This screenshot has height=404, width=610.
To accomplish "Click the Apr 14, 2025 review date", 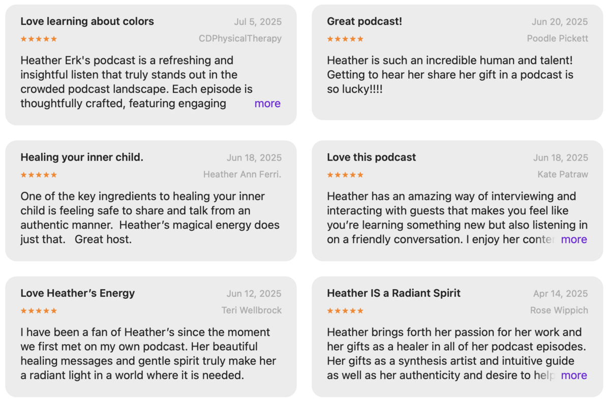I will pyautogui.click(x=561, y=294).
